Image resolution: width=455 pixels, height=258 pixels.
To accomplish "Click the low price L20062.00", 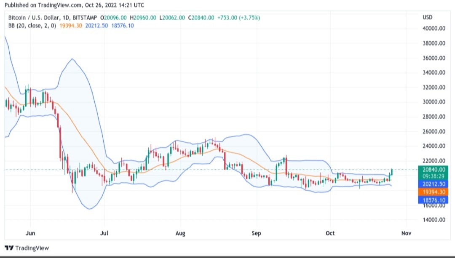I will [x=172, y=18].
